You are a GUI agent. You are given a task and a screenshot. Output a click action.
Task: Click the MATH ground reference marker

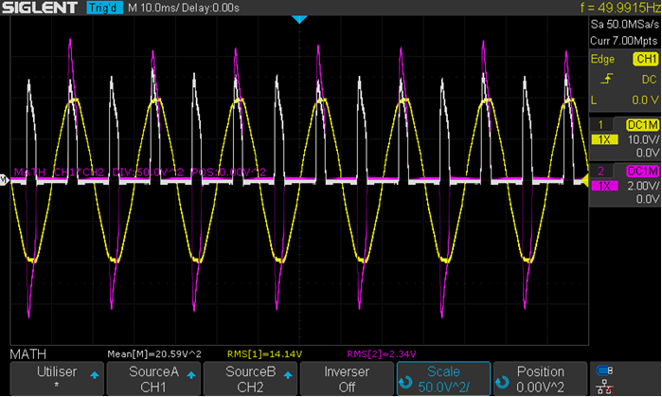coord(4,180)
